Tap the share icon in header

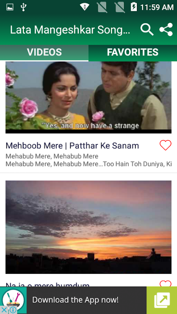pyautogui.click(x=166, y=29)
